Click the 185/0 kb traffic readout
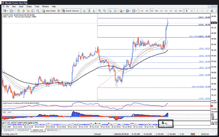This screenshot has height=137, width=219. (x=205, y=134)
